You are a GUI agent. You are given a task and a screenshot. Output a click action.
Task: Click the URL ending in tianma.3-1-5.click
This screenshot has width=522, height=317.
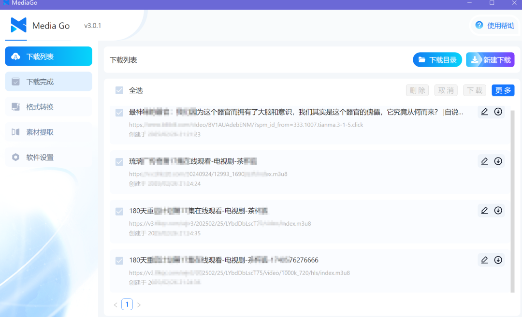246,125
